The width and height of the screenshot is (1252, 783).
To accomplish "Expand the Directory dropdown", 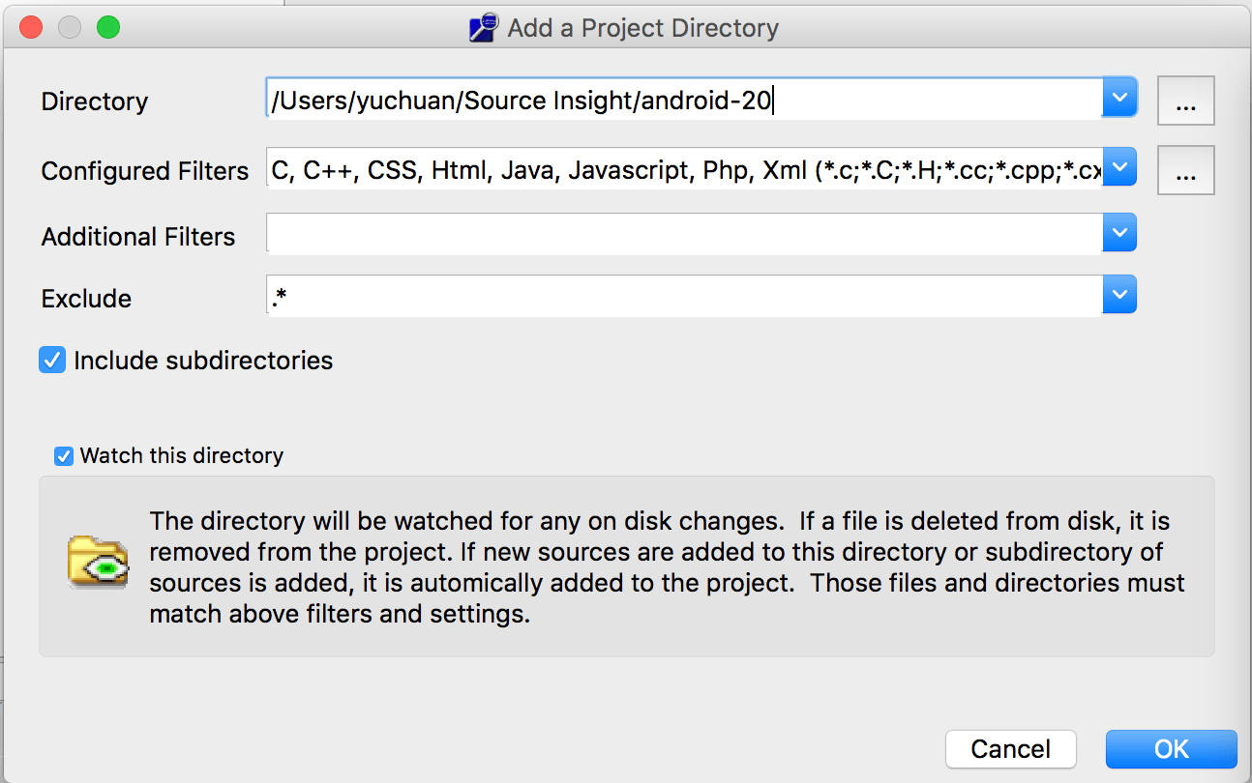I will 1119,99.
